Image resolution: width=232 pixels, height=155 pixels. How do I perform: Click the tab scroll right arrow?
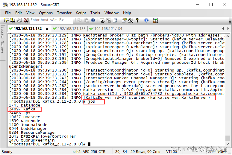pos(228,28)
